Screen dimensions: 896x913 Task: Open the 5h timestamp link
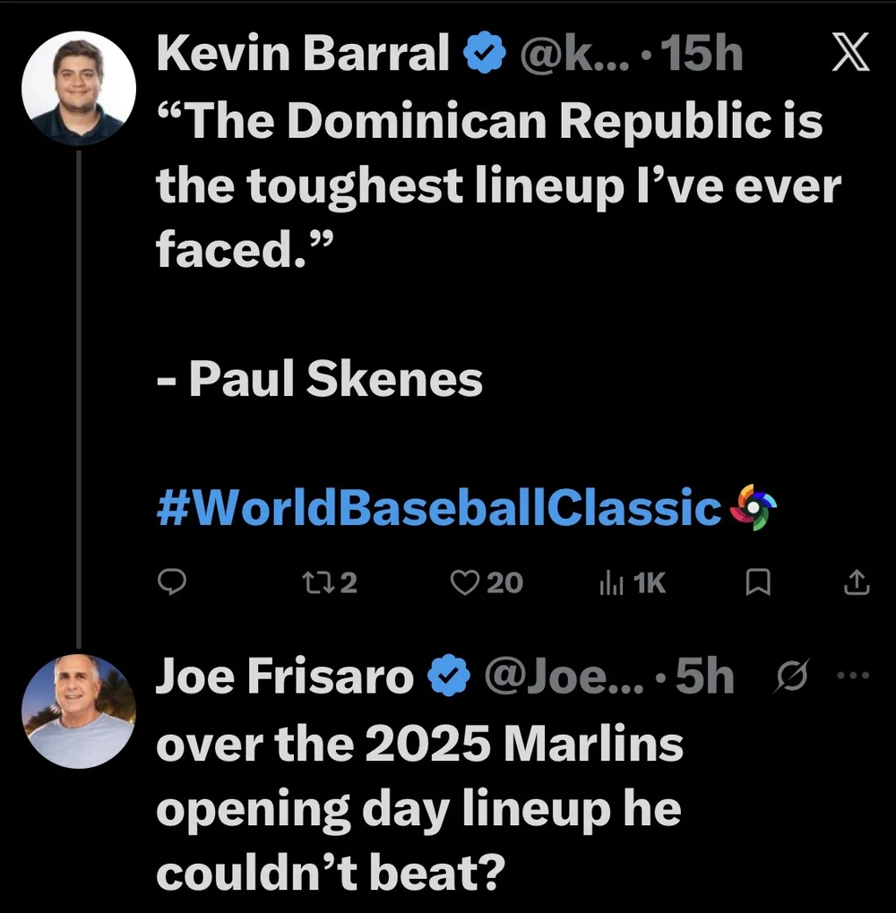tap(704, 677)
